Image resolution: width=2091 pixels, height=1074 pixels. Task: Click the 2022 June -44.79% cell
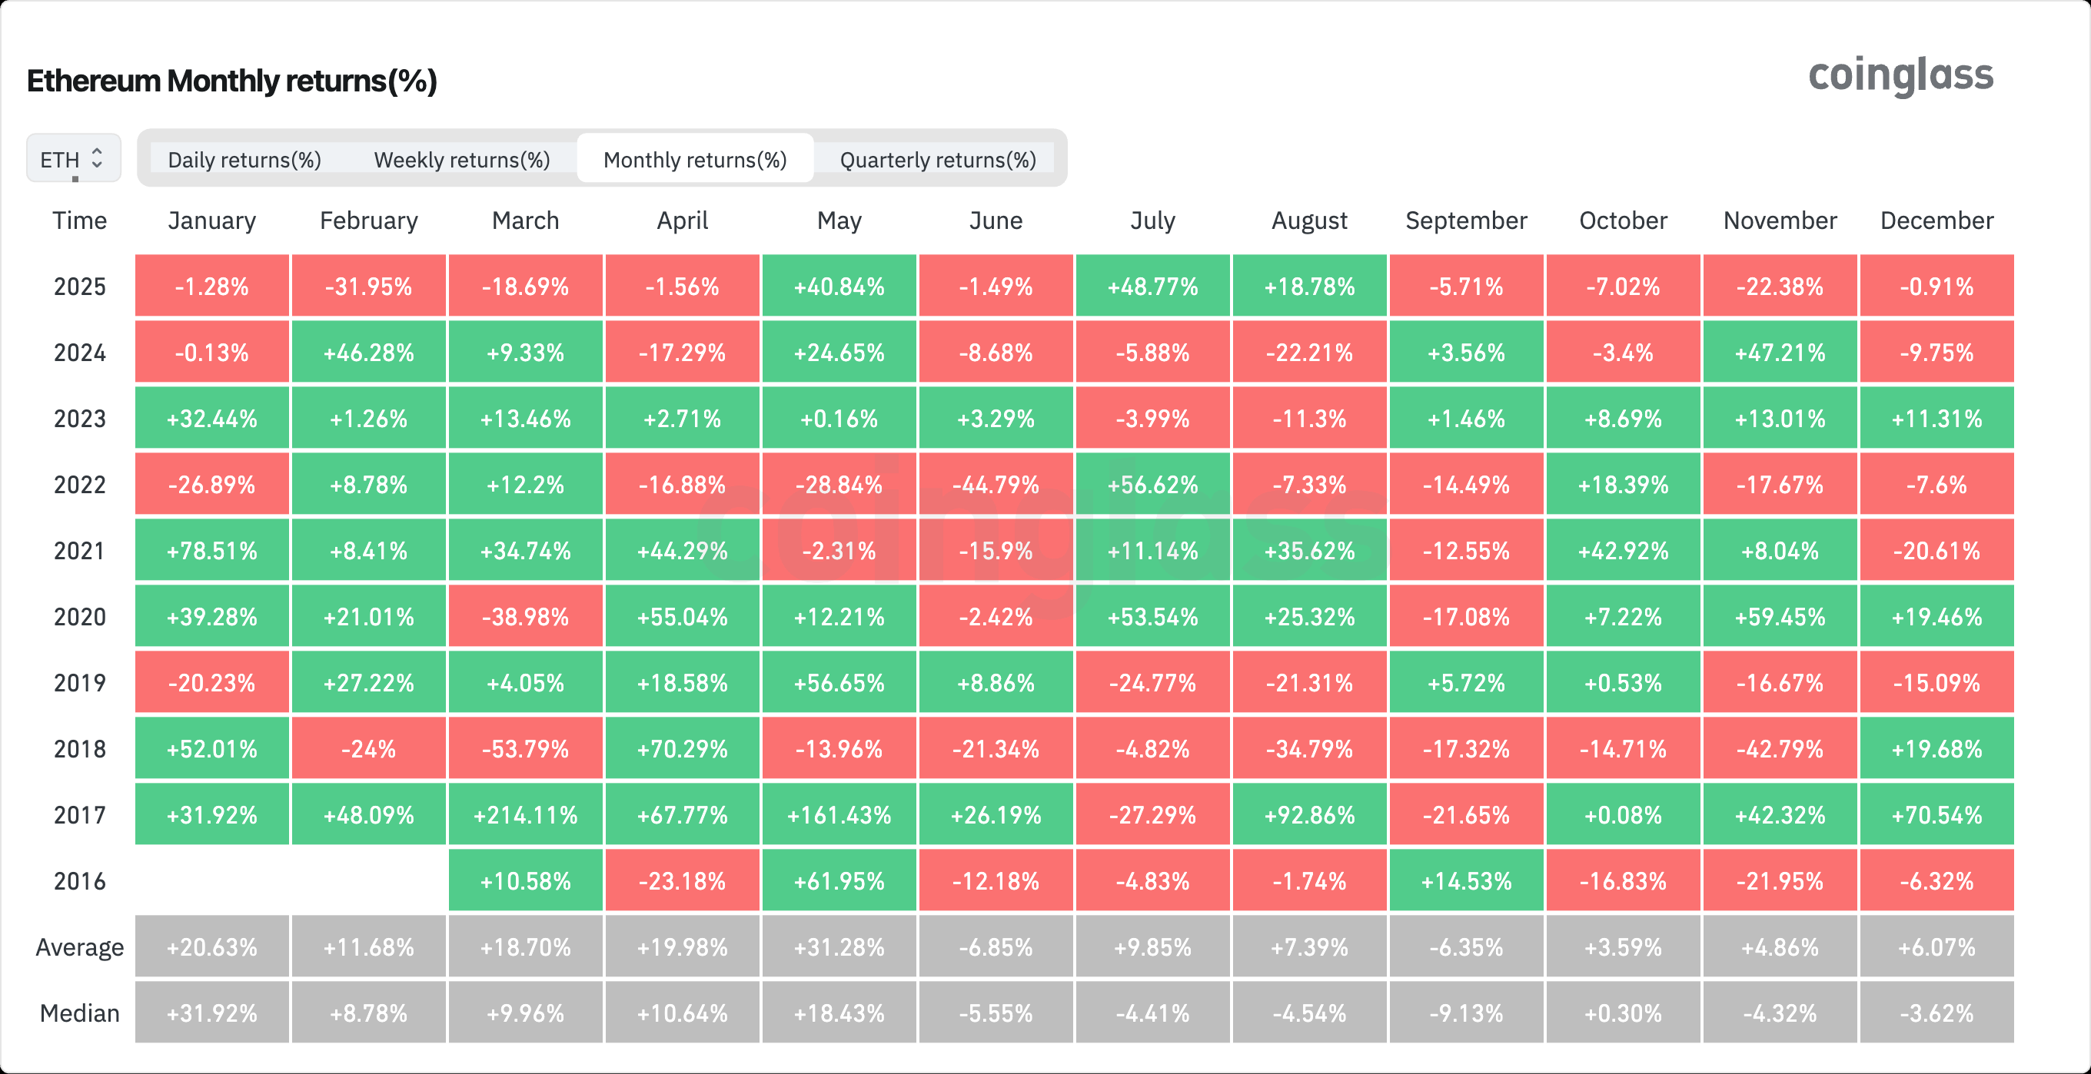996,484
